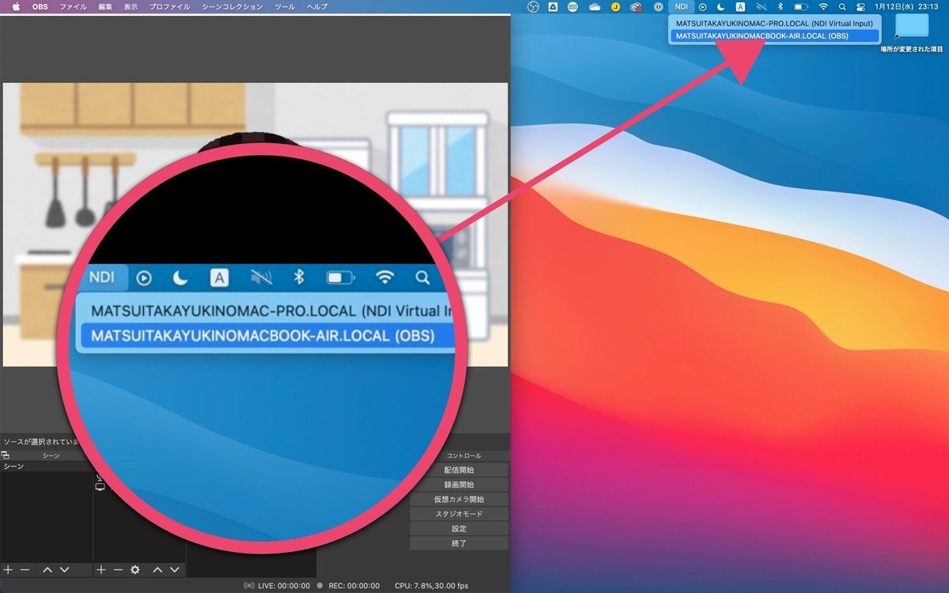Open the 編集 menu
Viewport: 949px width, 593px height.
click(x=105, y=6)
